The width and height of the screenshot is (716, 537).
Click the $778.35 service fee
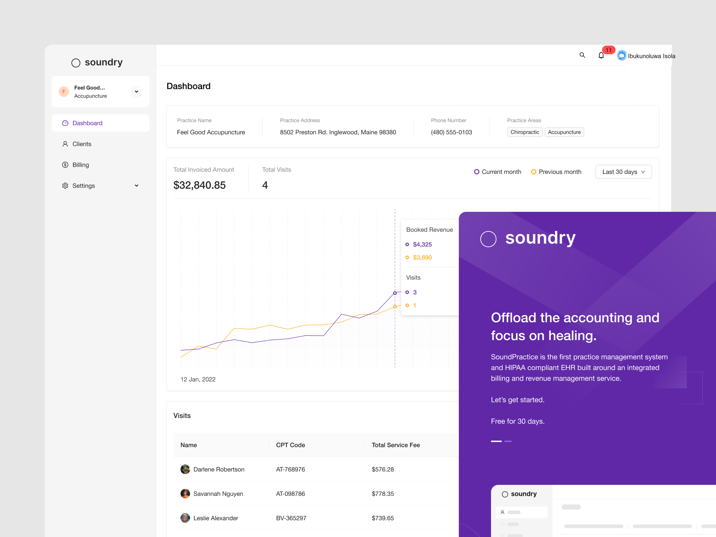[382, 494]
